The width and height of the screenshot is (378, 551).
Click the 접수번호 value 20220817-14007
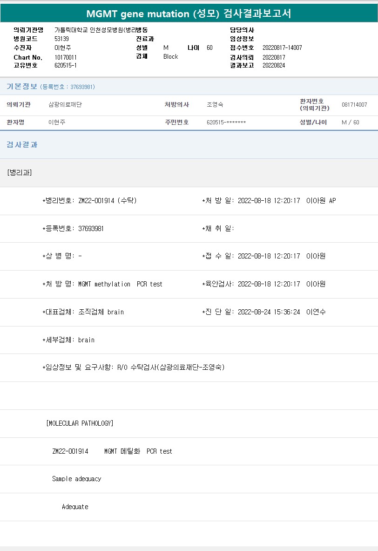click(x=282, y=48)
